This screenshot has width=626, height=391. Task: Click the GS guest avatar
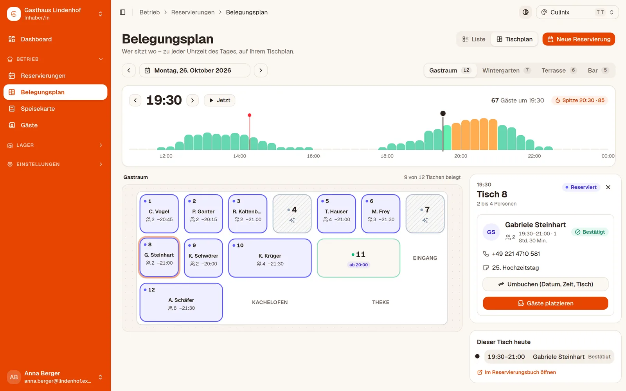click(x=491, y=232)
